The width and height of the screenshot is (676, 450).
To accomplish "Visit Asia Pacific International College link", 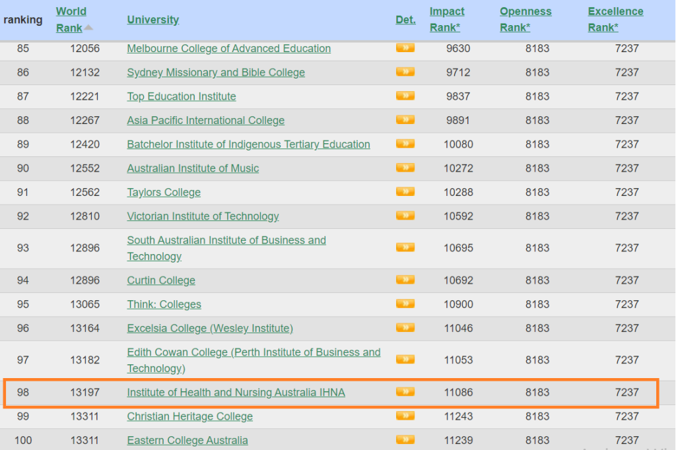I will [206, 120].
